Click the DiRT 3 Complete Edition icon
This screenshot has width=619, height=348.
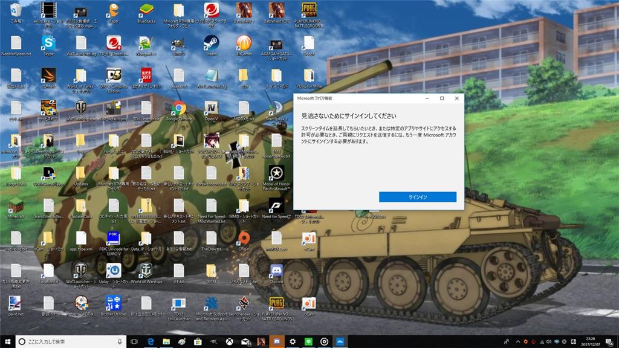[x=114, y=80]
